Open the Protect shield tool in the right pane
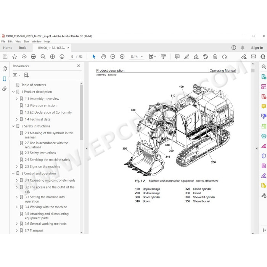The height and width of the screenshot is (267, 267). (264, 156)
